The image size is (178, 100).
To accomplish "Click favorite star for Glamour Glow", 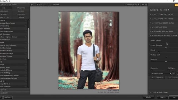I will (x=26, y=67).
